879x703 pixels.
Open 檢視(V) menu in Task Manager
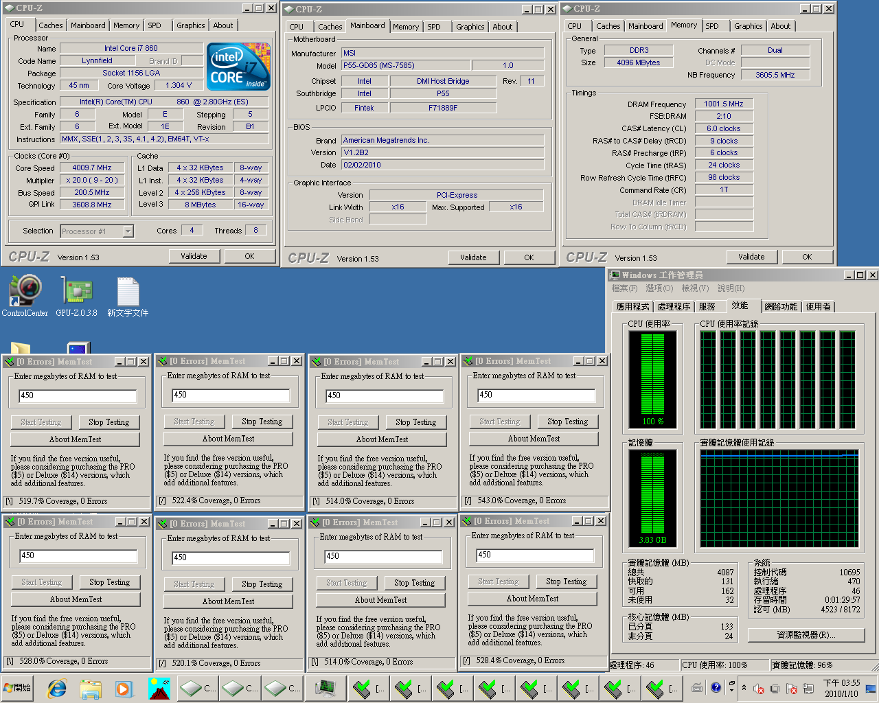(x=695, y=288)
